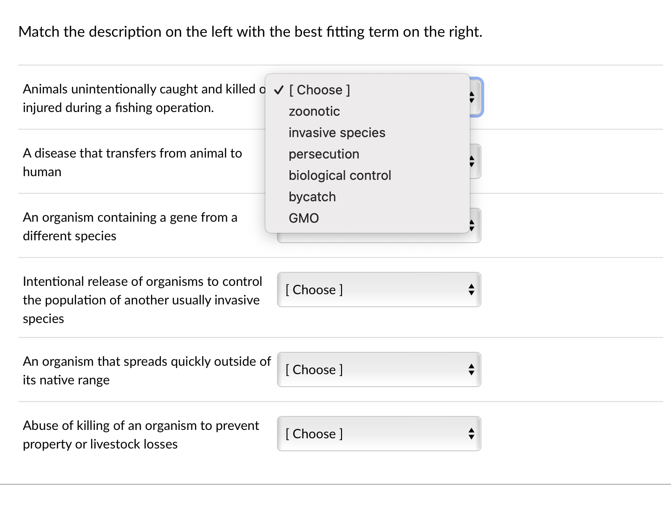Choose "GMO" from the open dropdown

point(303,218)
